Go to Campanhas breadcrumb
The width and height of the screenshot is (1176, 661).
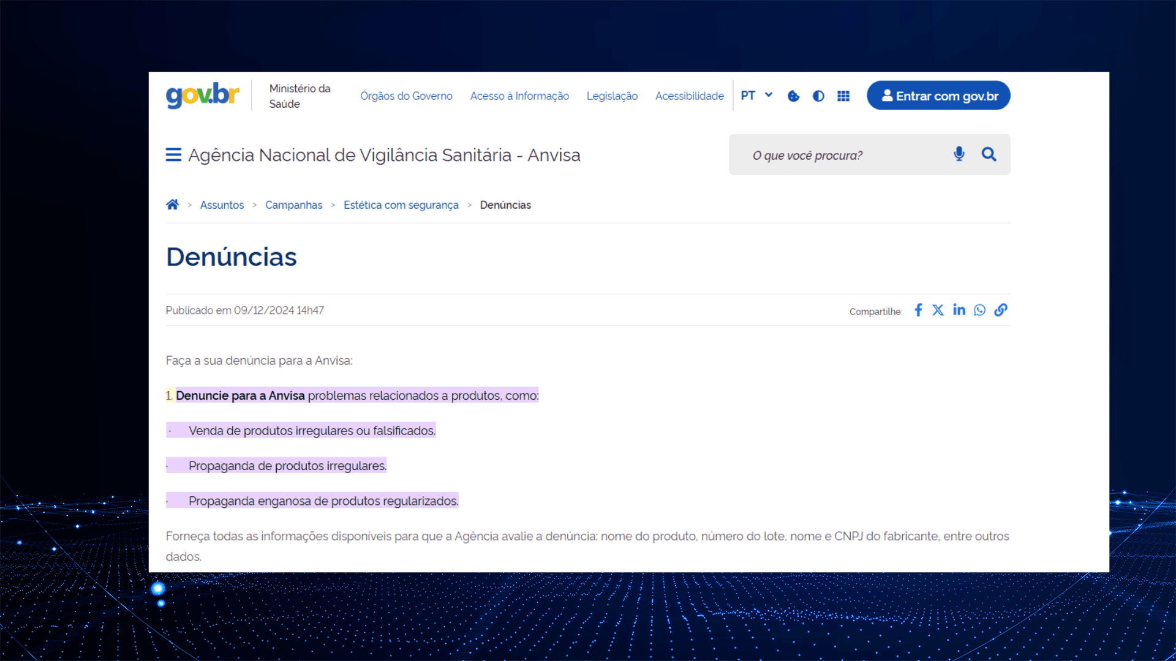tap(293, 205)
